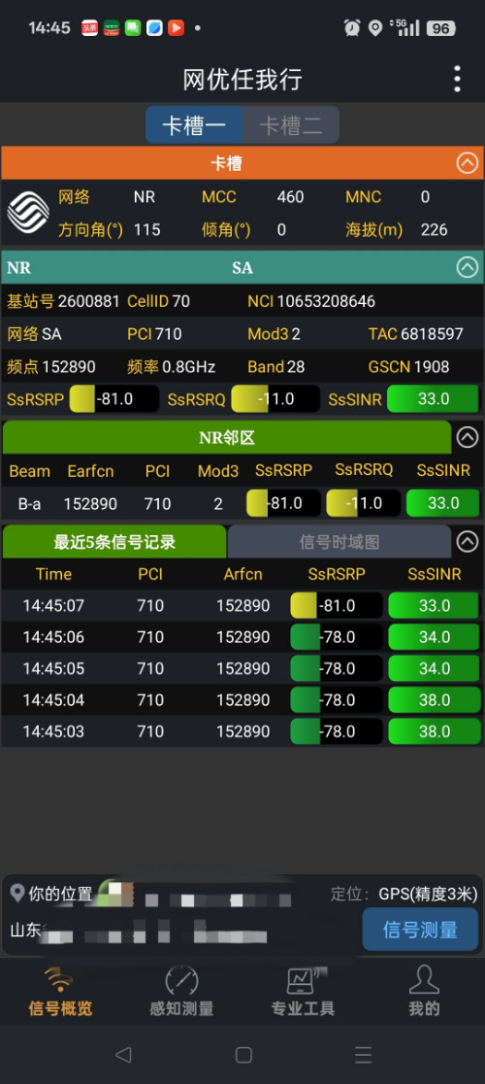Select the 最近5条信号记录 tab

pos(114,541)
